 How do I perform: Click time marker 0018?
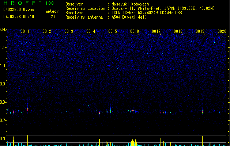[x=178, y=31]
